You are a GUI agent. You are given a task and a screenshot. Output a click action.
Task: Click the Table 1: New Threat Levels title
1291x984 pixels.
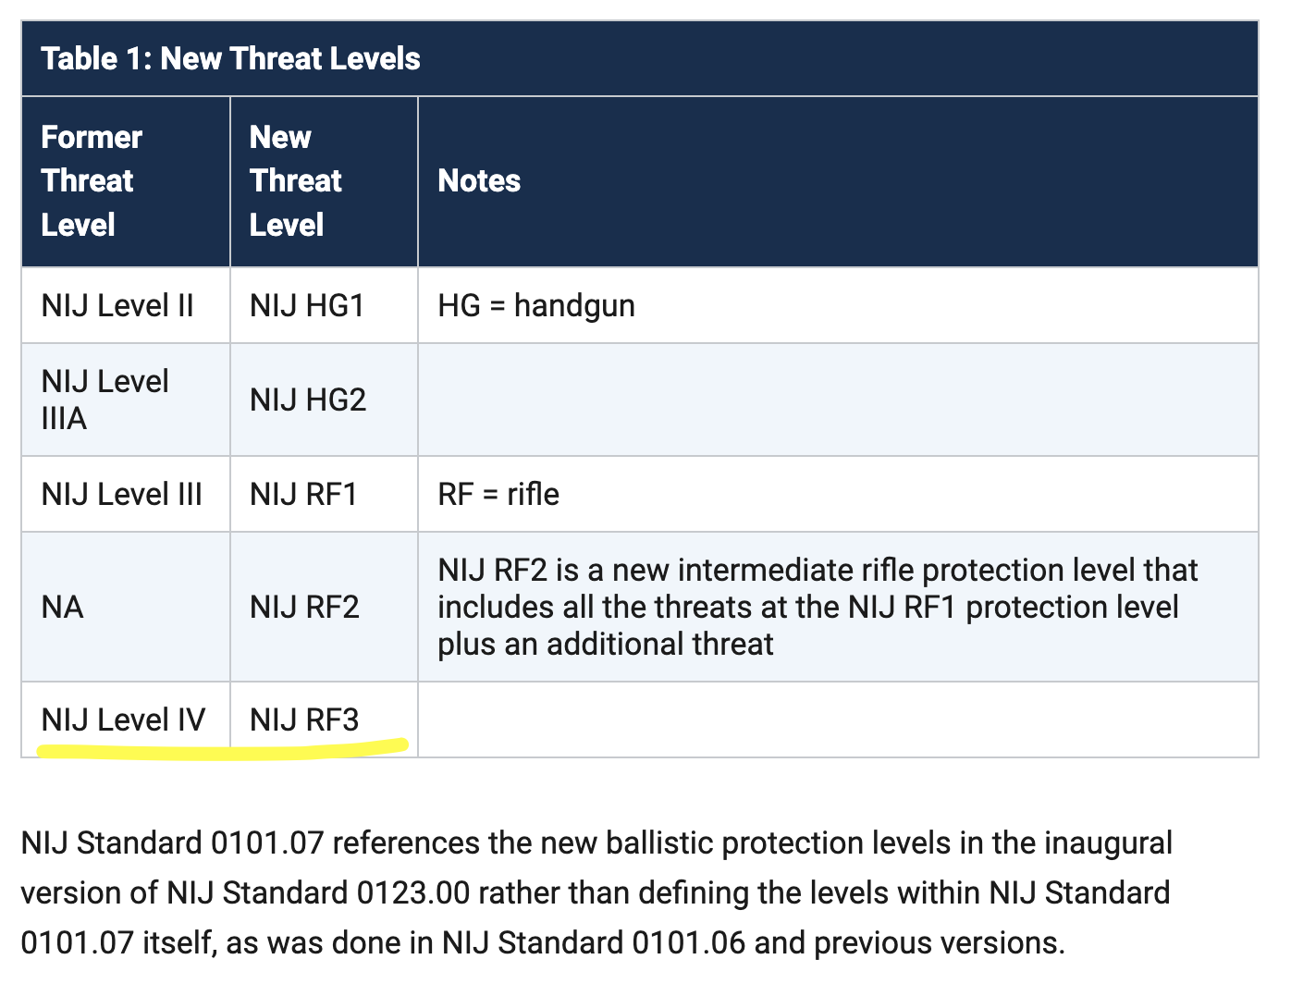(230, 59)
